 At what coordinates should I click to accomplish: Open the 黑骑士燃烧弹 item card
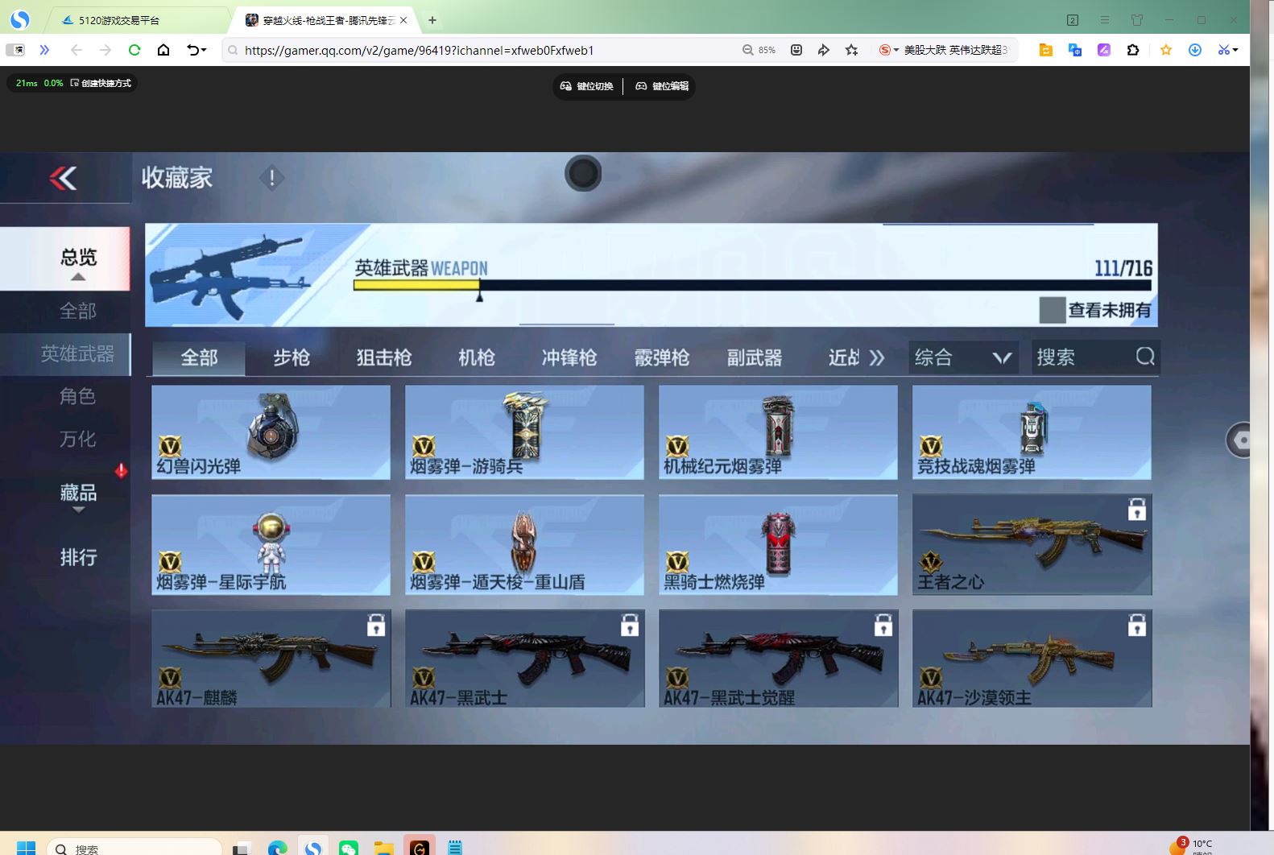point(778,545)
